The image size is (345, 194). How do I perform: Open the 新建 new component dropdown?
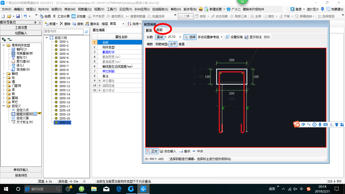click(x=57, y=24)
